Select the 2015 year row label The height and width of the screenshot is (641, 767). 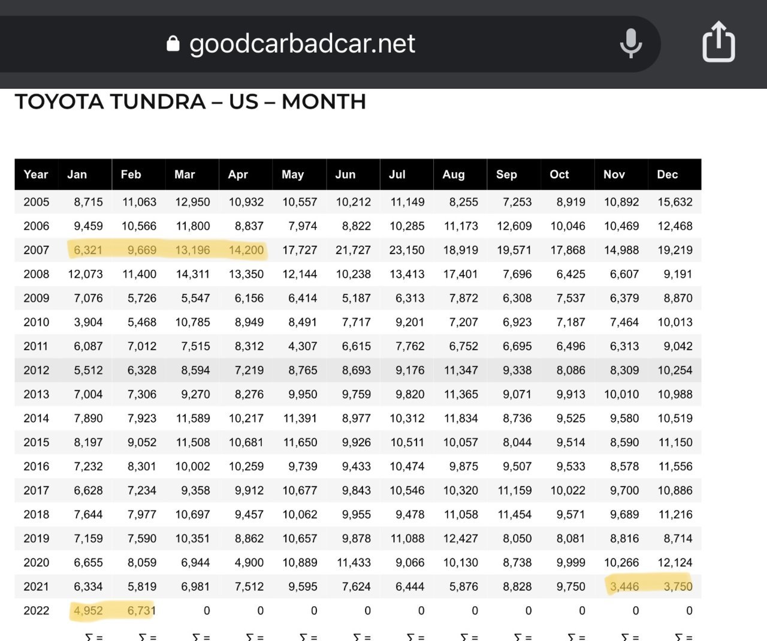tap(37, 443)
